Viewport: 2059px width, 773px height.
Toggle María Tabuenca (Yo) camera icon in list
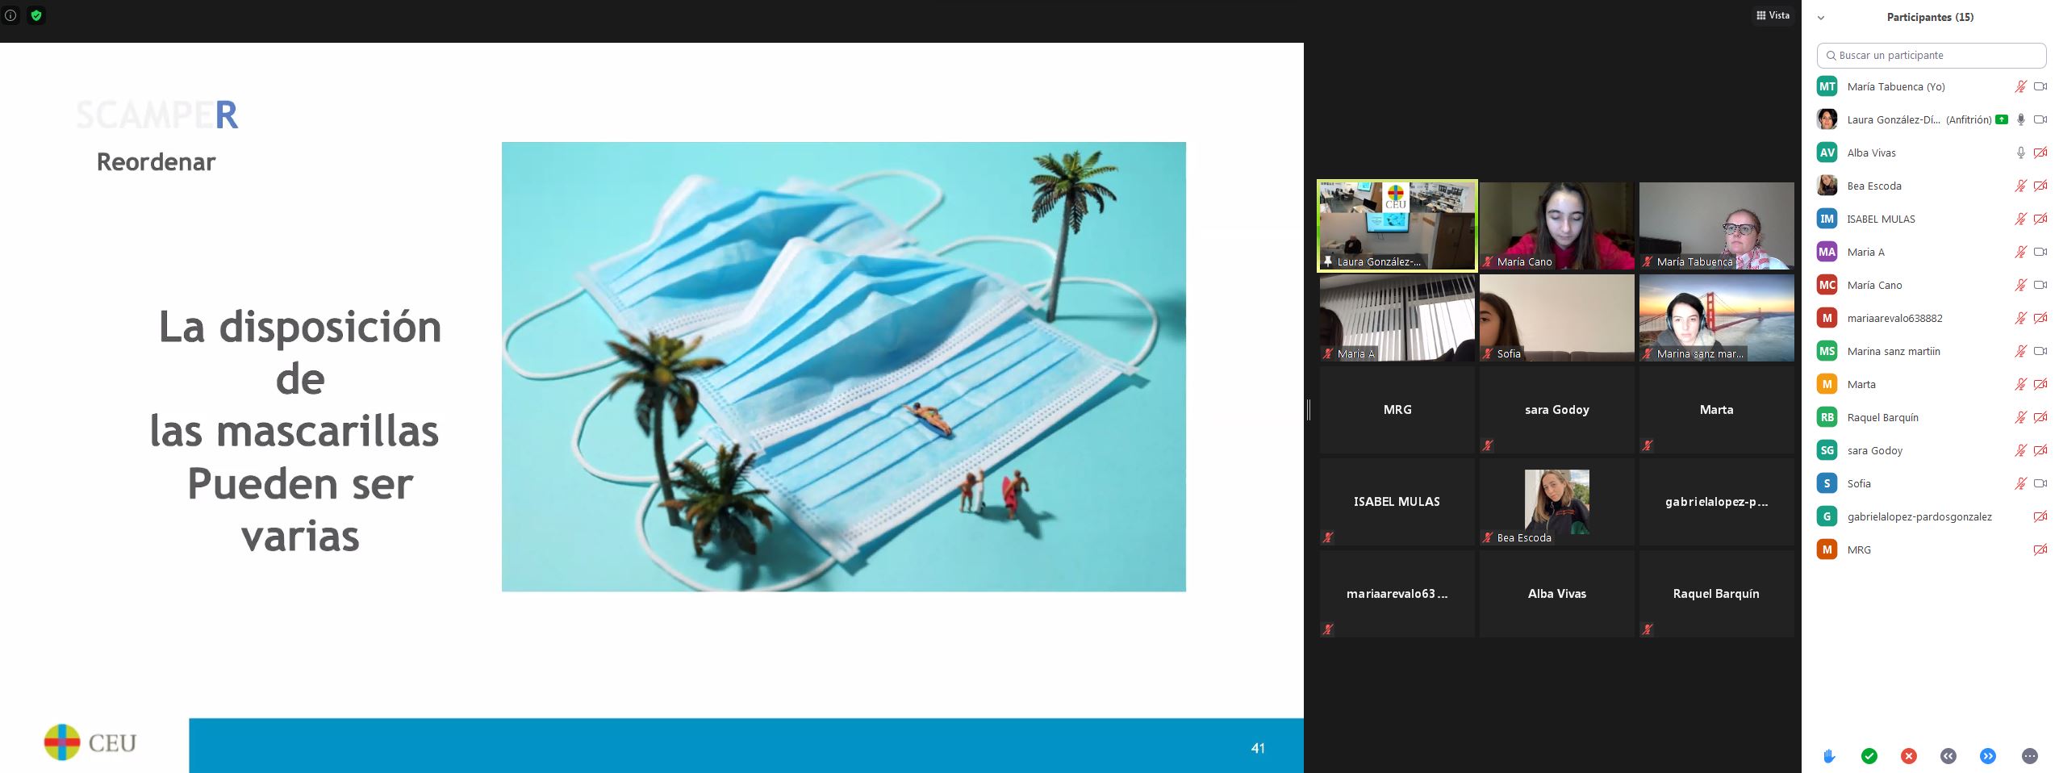pyautogui.click(x=2040, y=86)
